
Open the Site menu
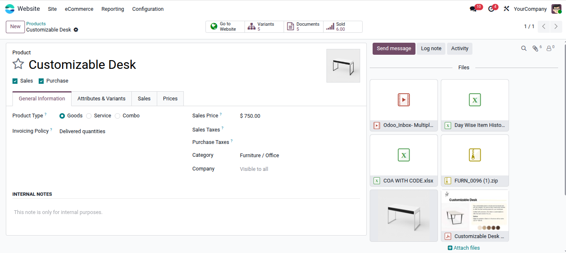52,9
